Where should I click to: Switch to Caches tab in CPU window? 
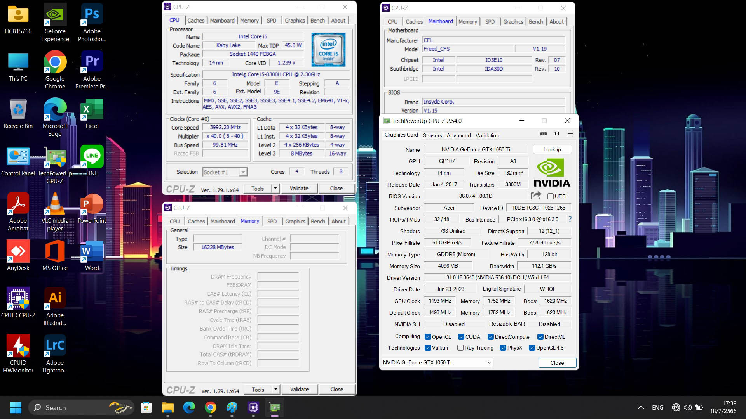[195, 20]
